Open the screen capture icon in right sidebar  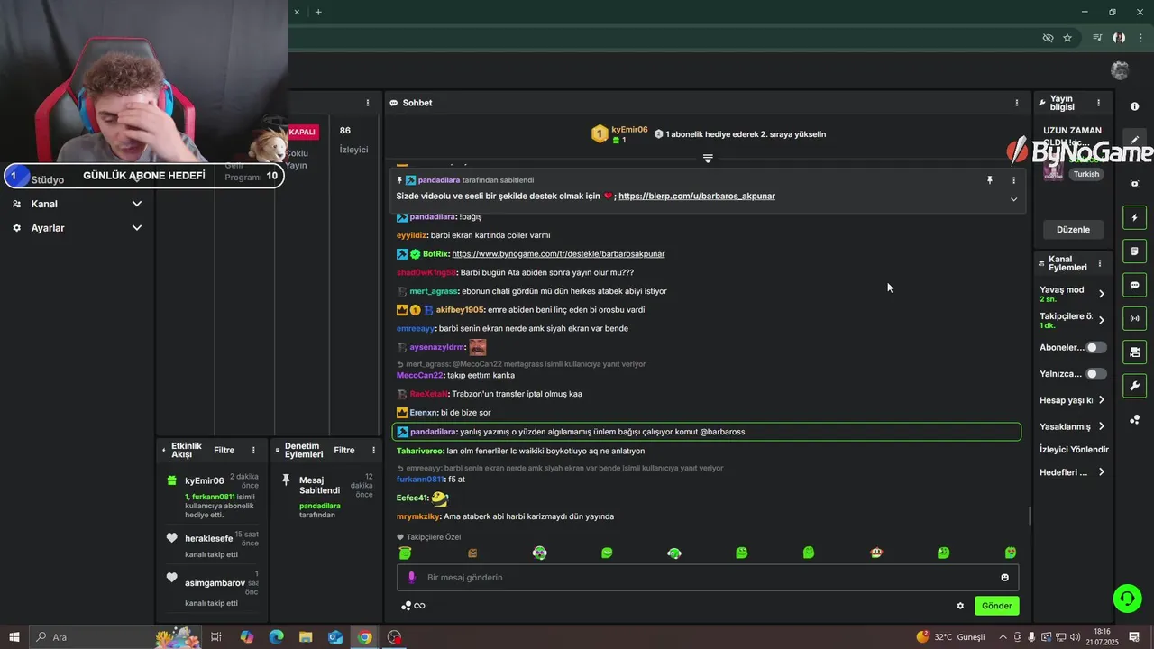[1134, 184]
